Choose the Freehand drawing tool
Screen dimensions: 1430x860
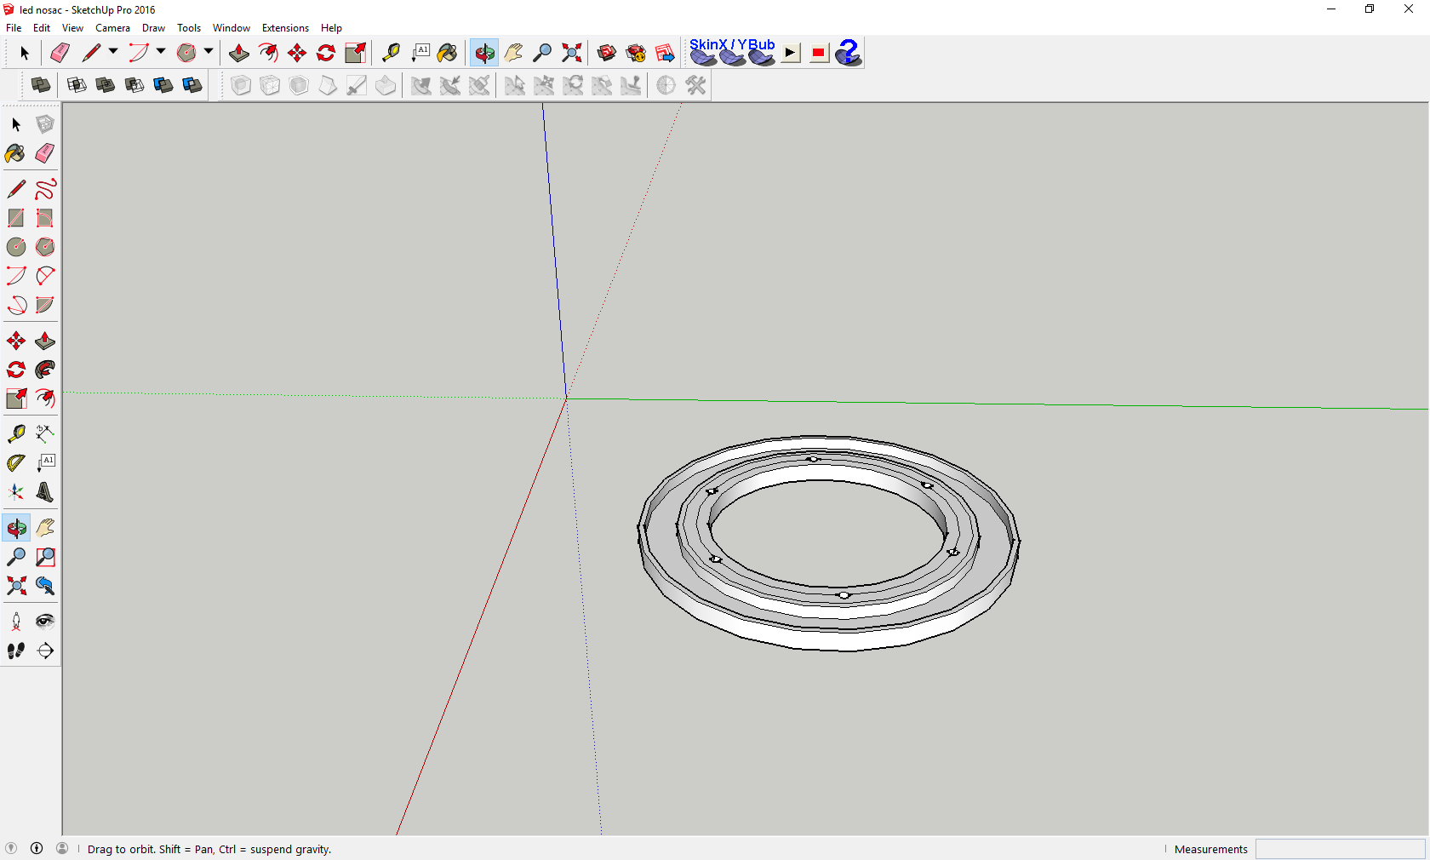pos(45,188)
